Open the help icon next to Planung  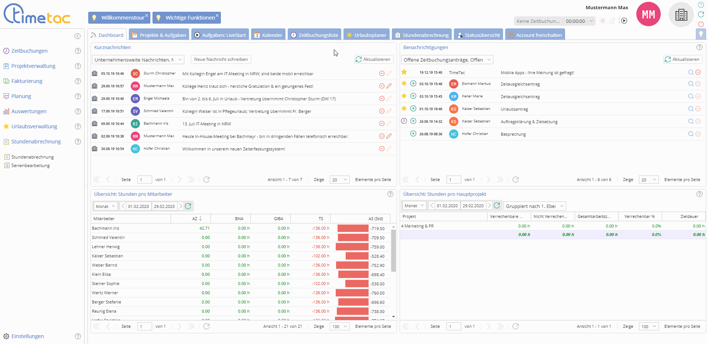coord(78,96)
